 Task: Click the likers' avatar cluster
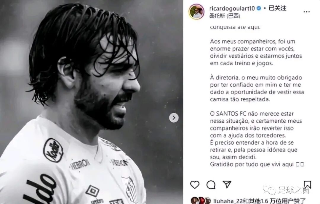[x=201, y=200]
